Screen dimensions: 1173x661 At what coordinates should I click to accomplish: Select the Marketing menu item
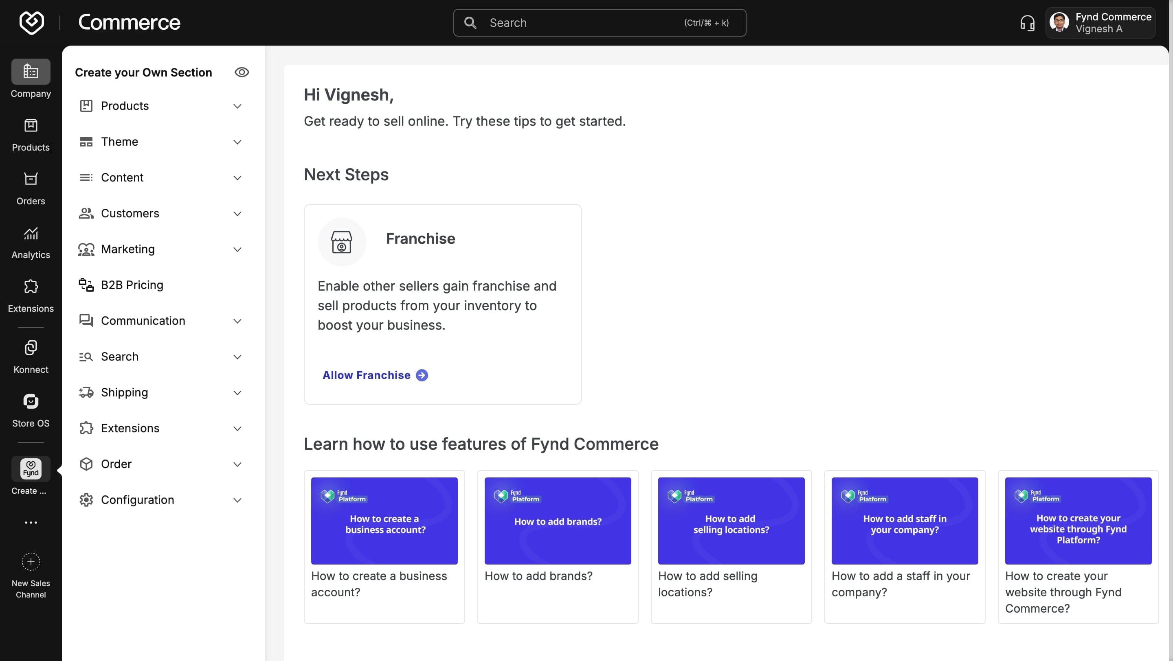point(160,249)
